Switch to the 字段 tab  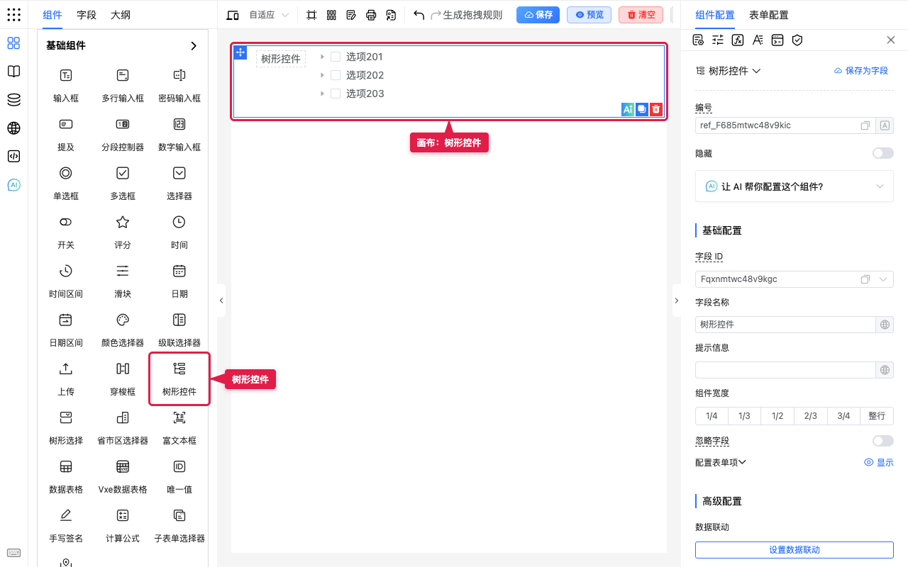pyautogui.click(x=87, y=15)
